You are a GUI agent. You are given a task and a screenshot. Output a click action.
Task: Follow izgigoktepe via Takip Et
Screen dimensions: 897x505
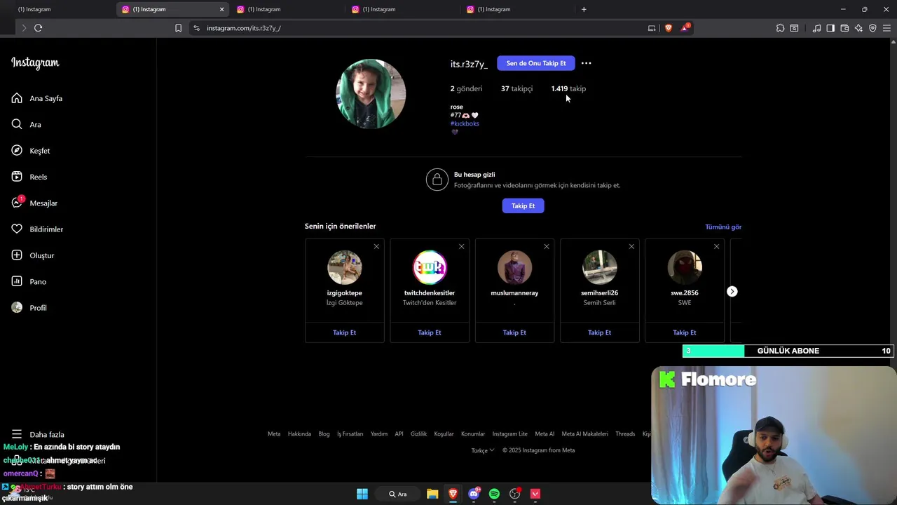pos(344,332)
